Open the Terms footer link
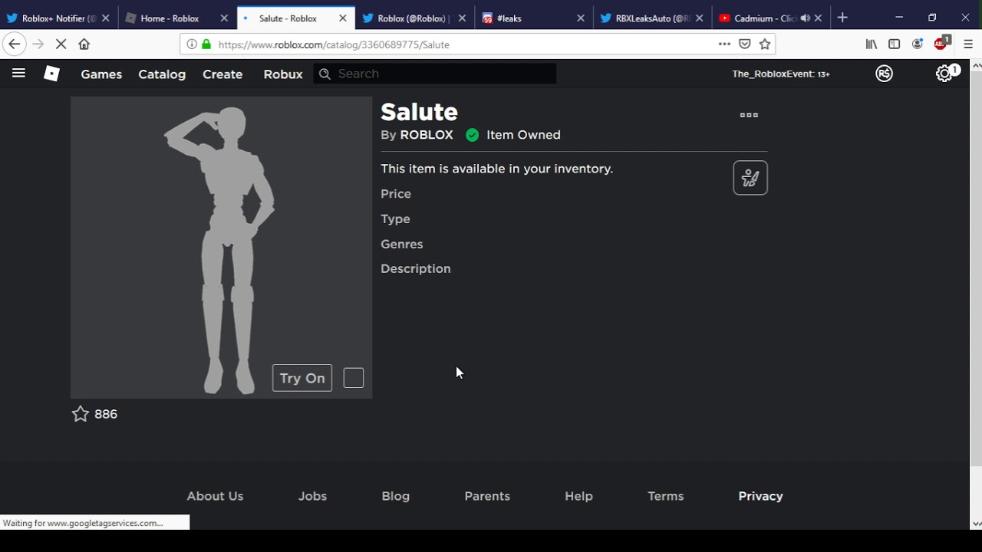This screenshot has height=552, width=982. click(x=666, y=496)
